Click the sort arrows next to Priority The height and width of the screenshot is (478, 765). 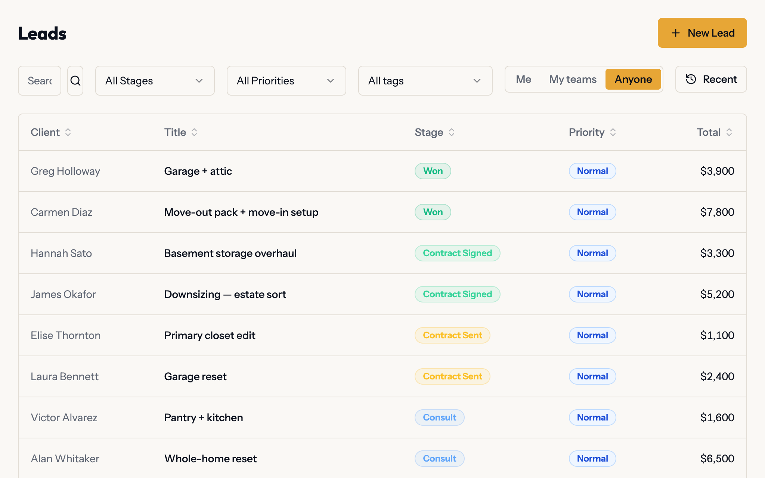point(613,132)
